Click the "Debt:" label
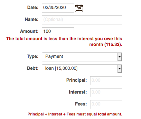The width and height of the screenshot is (141, 119). [x=33, y=68]
